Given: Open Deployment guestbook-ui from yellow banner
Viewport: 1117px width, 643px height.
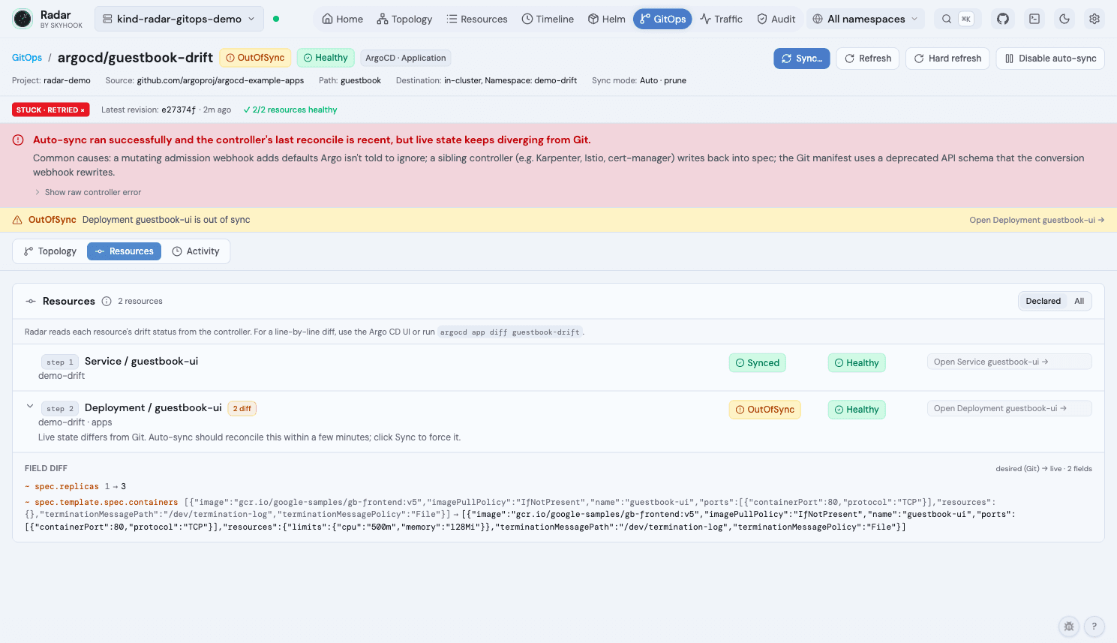Looking at the screenshot, I should pos(1037,220).
